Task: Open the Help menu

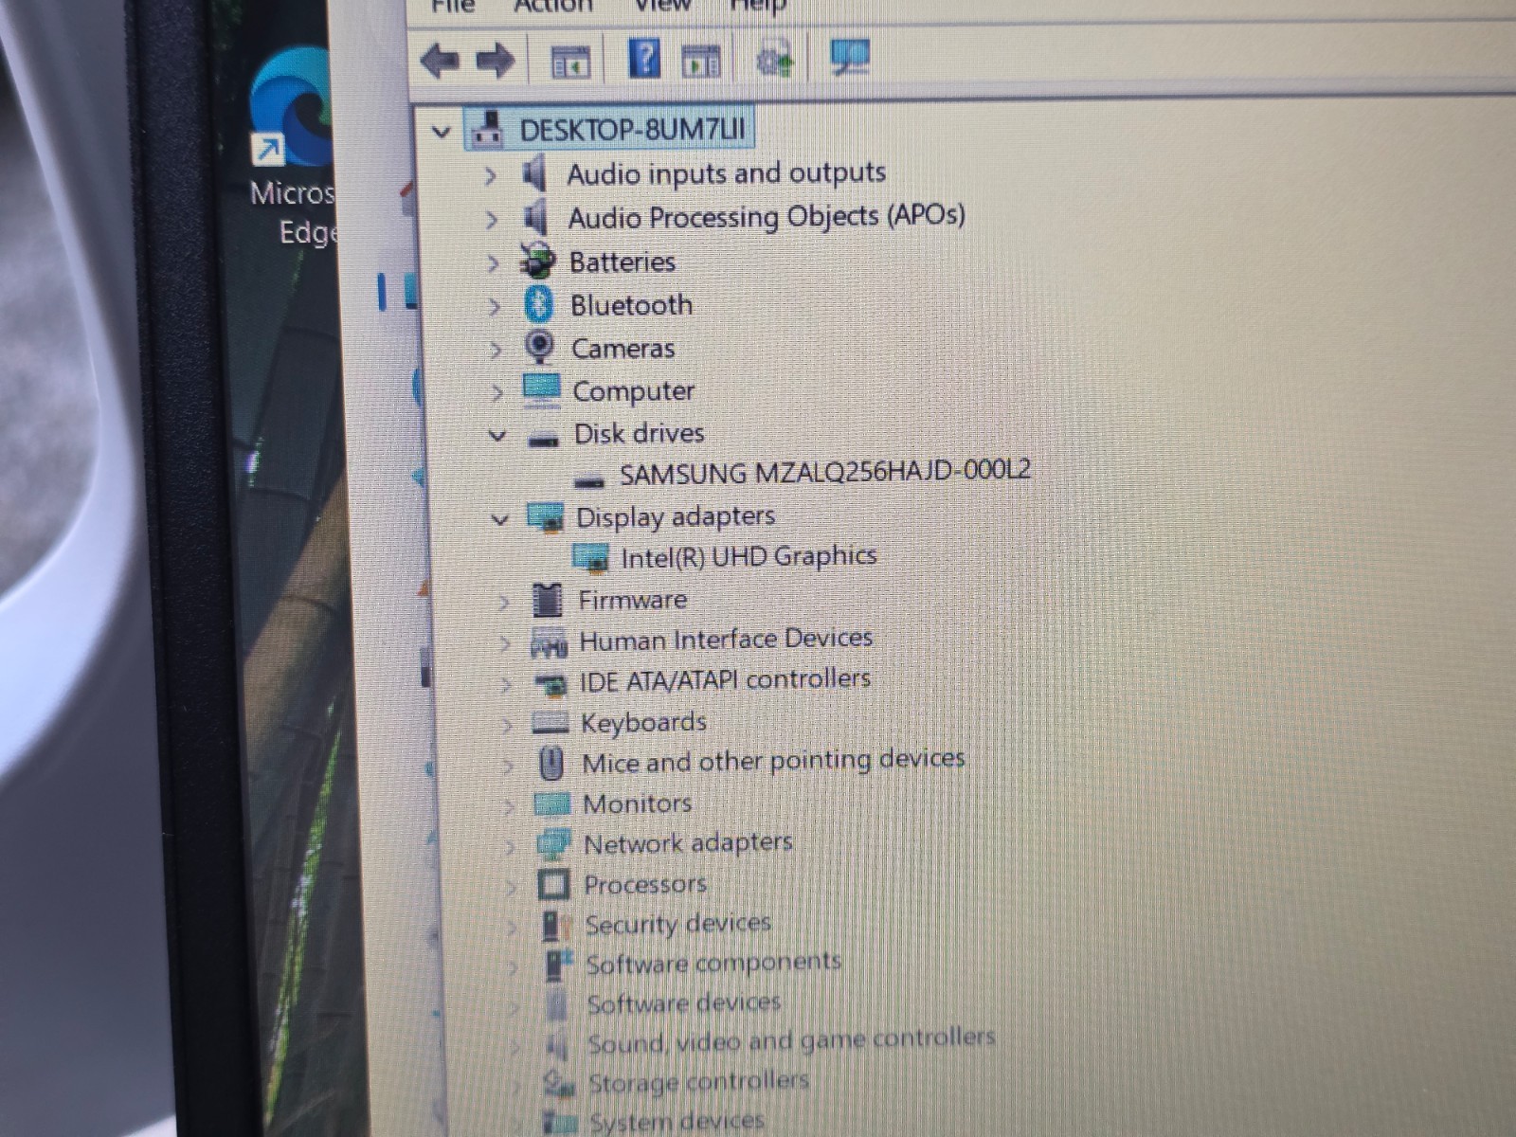Action: coord(758,6)
